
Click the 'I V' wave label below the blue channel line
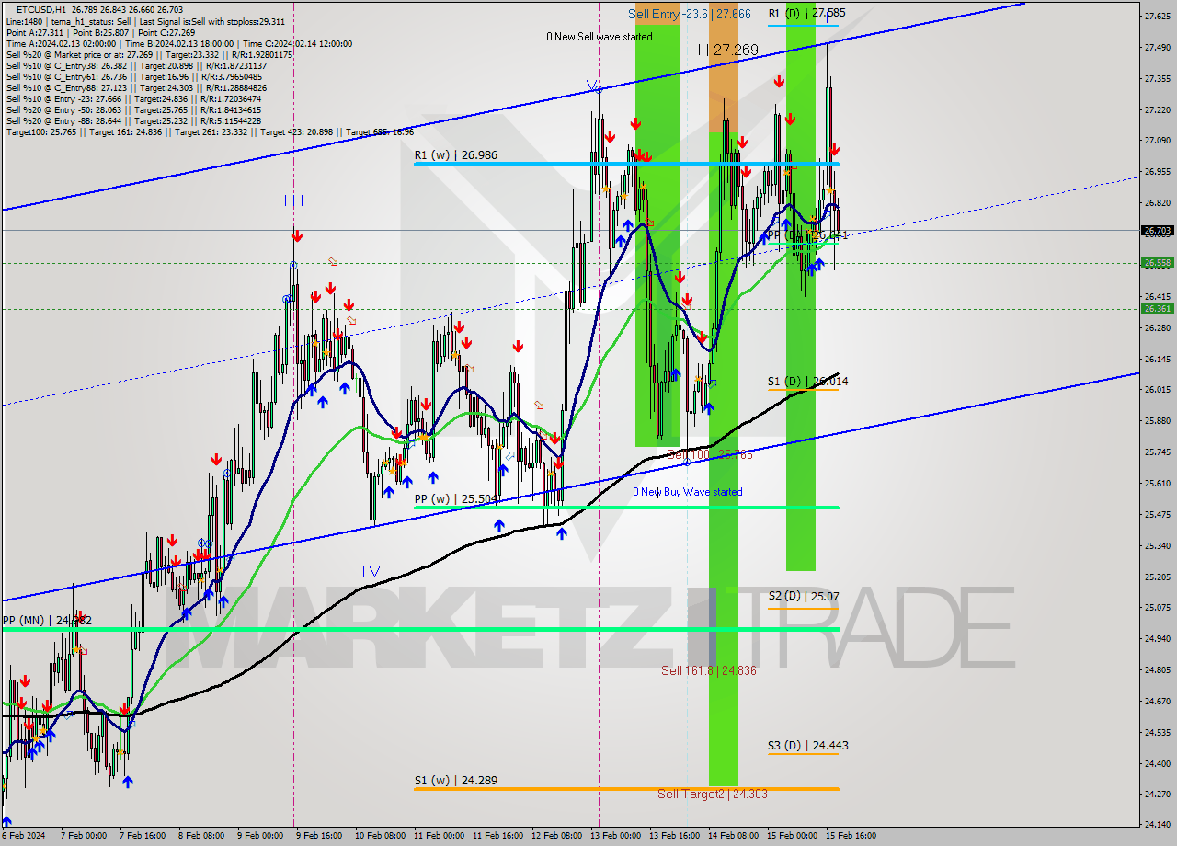coord(370,571)
